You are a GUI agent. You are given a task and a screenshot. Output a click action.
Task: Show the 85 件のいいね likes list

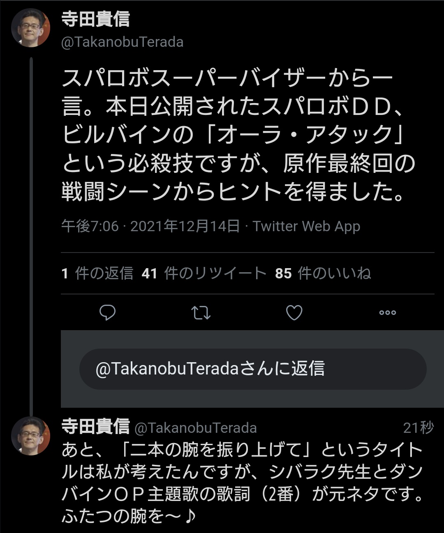(x=323, y=273)
